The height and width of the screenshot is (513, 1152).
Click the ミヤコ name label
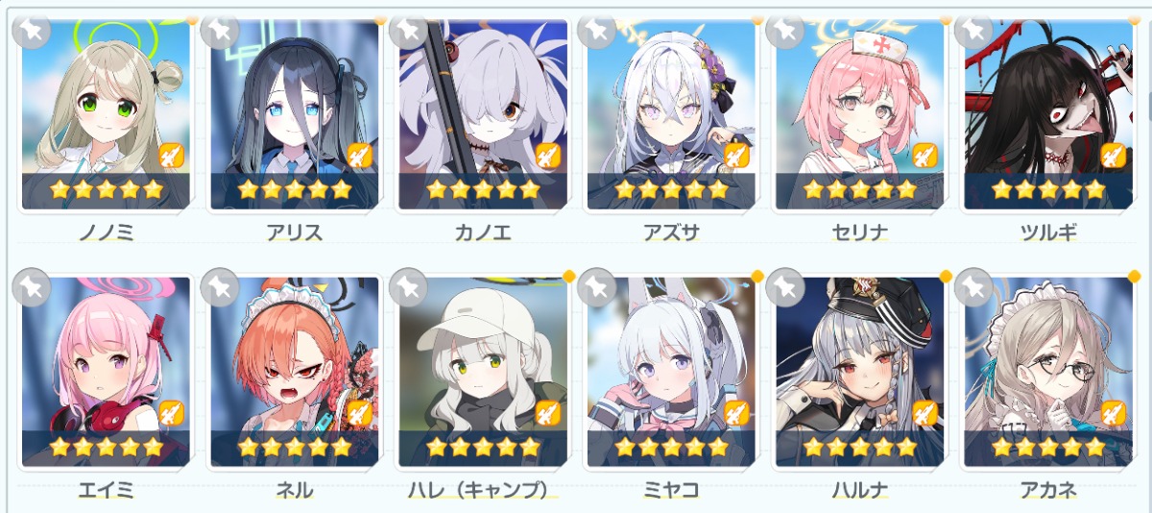coord(670,491)
